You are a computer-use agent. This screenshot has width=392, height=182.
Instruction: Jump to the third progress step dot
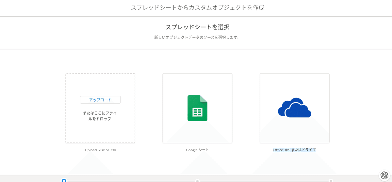point(331,181)
